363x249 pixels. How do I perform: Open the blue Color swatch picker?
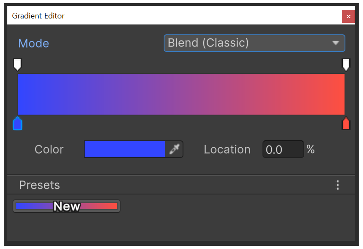pyautogui.click(x=125, y=149)
